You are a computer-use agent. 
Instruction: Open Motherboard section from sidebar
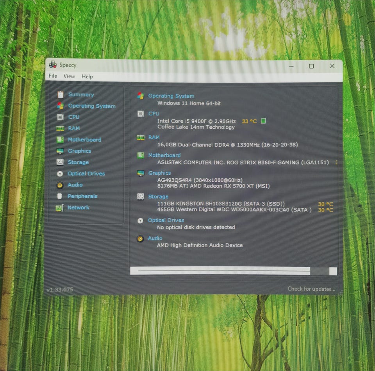(x=84, y=140)
